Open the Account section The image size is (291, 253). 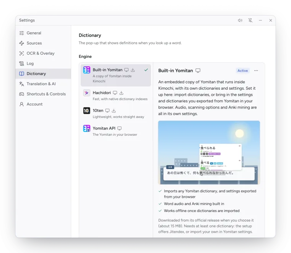tap(43, 104)
